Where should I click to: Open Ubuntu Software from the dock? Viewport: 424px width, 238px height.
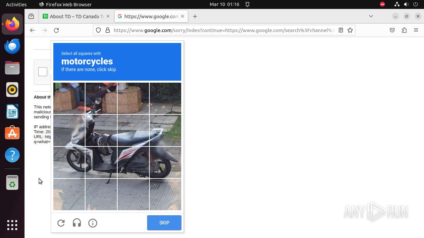pos(12,133)
